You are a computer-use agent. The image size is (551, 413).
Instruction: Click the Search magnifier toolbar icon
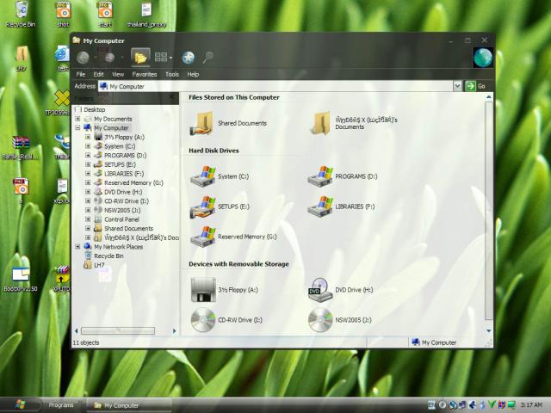(x=207, y=58)
